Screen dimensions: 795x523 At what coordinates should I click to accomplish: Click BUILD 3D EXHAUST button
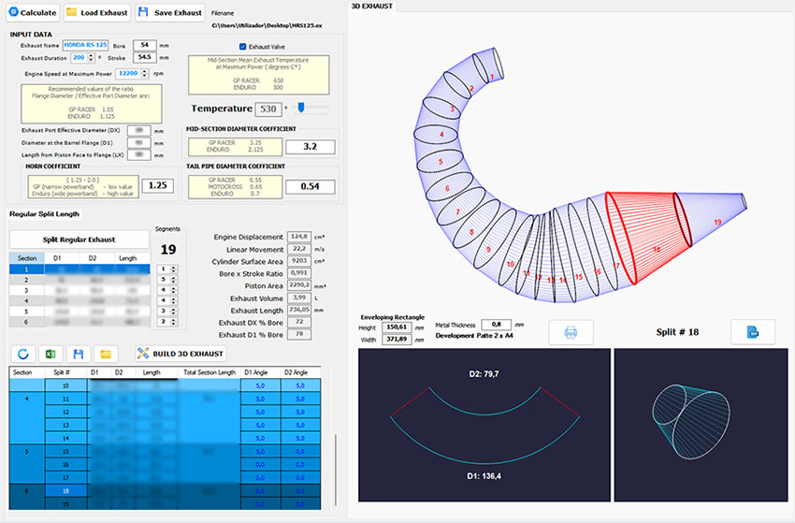179,354
